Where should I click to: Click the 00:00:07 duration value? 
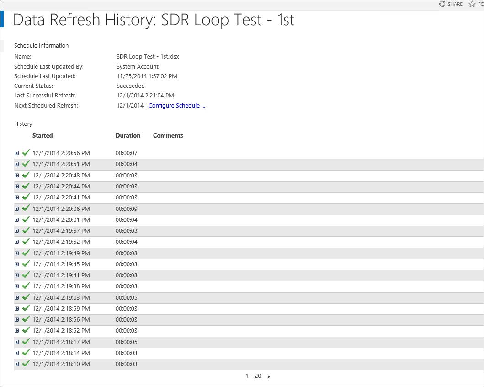[127, 153]
